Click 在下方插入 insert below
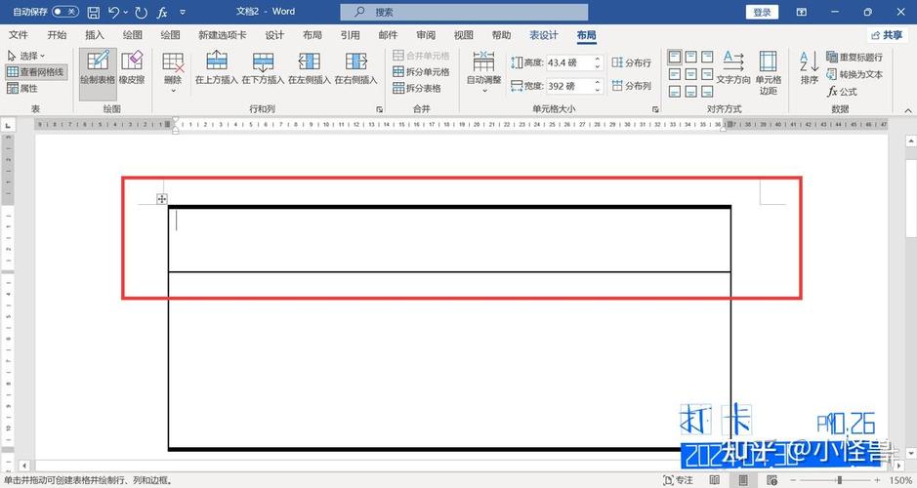The width and height of the screenshot is (917, 488). (x=263, y=67)
